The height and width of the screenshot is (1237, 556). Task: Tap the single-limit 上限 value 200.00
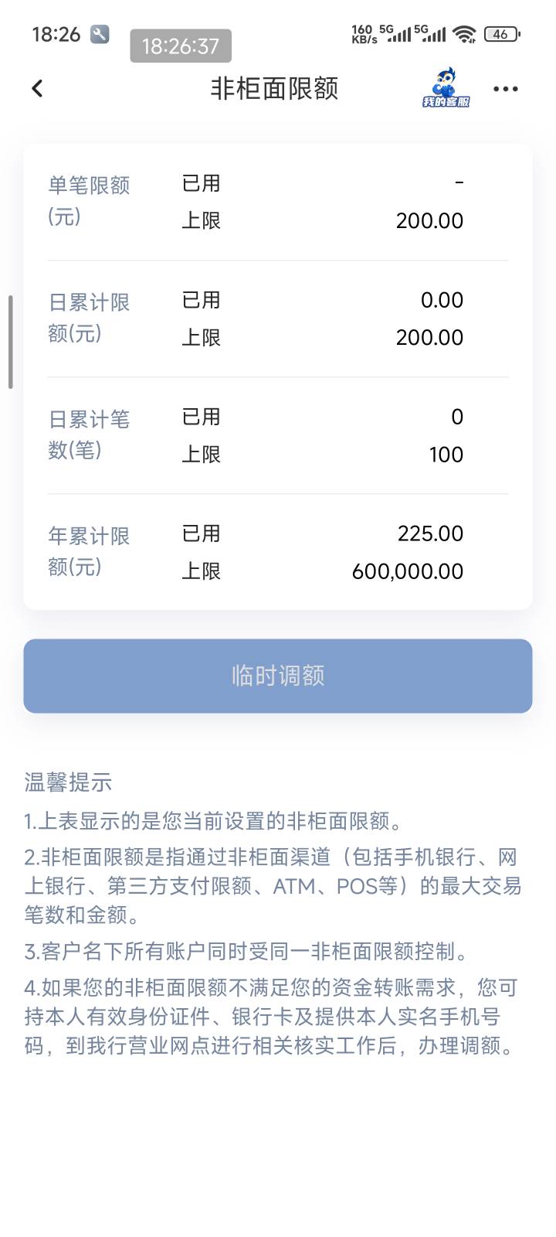(429, 221)
